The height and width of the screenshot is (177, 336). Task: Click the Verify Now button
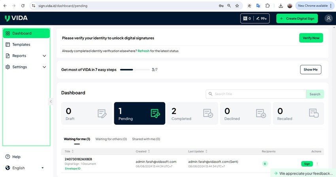point(311,38)
